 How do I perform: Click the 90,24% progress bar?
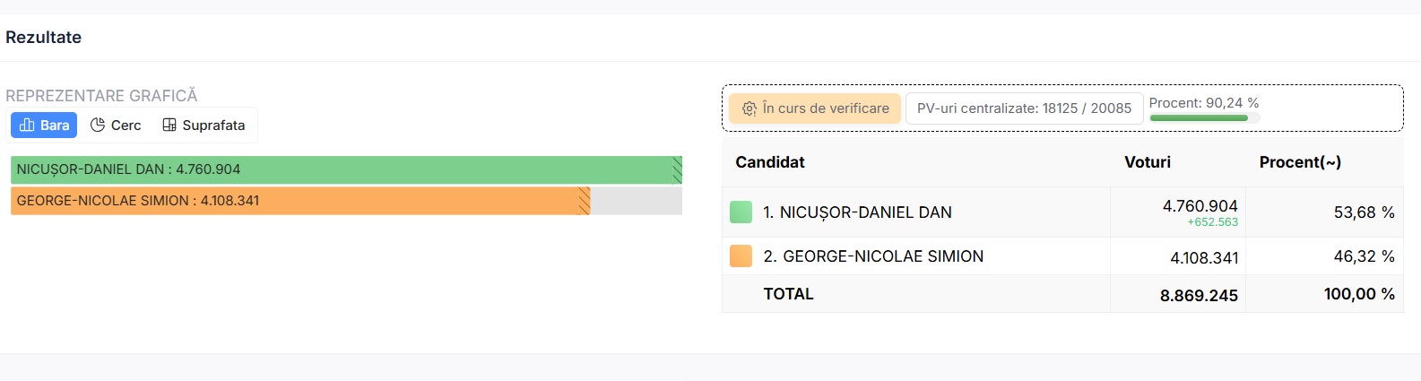click(x=1199, y=117)
